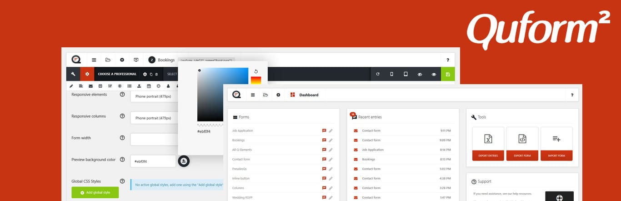The image size is (621, 201).
Task: Open the hamburger menu in the builder window
Action: [x=94, y=60]
